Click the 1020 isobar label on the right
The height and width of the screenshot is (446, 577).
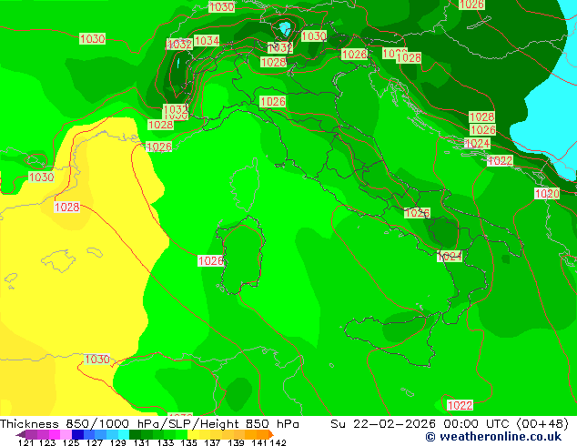tap(547, 194)
